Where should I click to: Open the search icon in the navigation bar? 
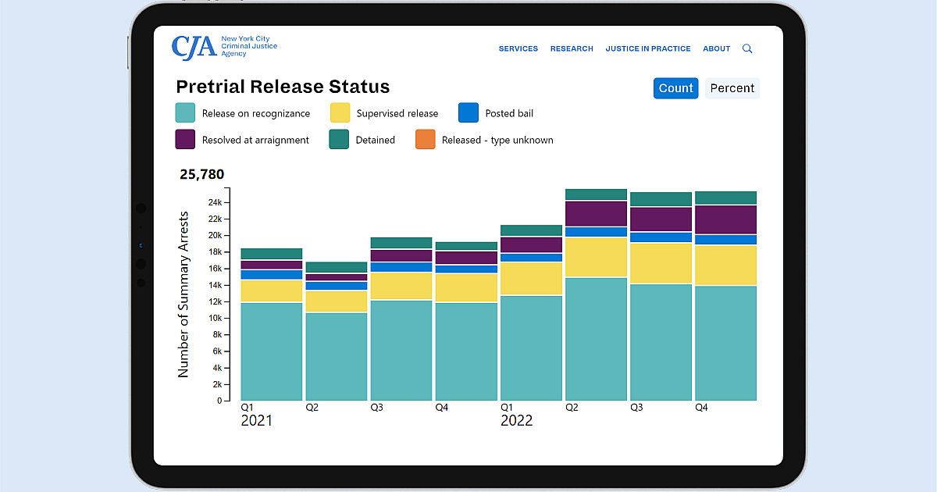click(x=747, y=48)
